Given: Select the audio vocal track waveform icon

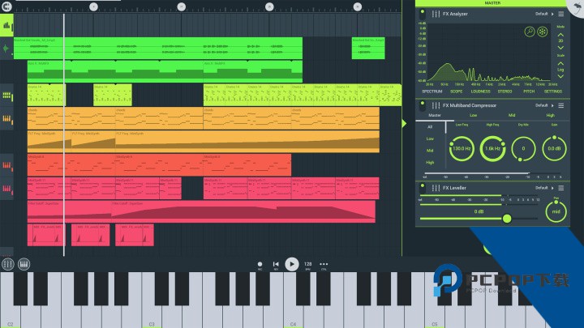Looking at the screenshot, I should click(6, 49).
